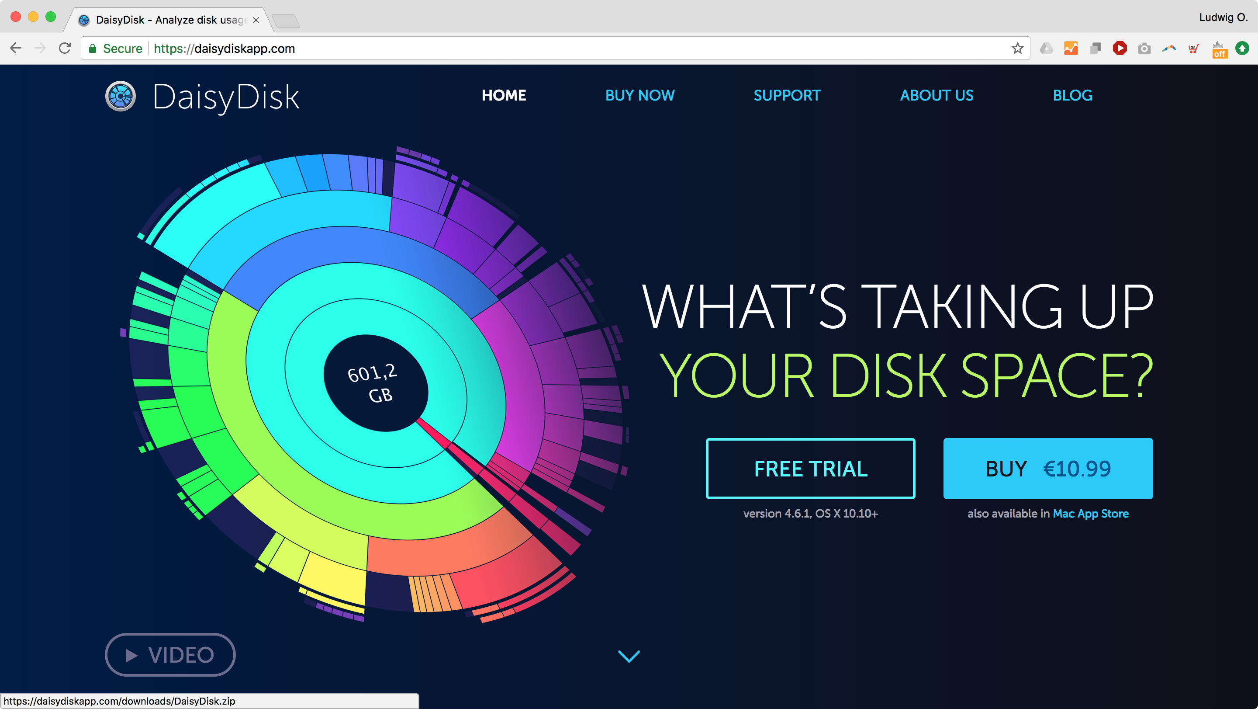The width and height of the screenshot is (1258, 709).
Task: Click the scroll down chevron arrow
Action: (x=629, y=654)
